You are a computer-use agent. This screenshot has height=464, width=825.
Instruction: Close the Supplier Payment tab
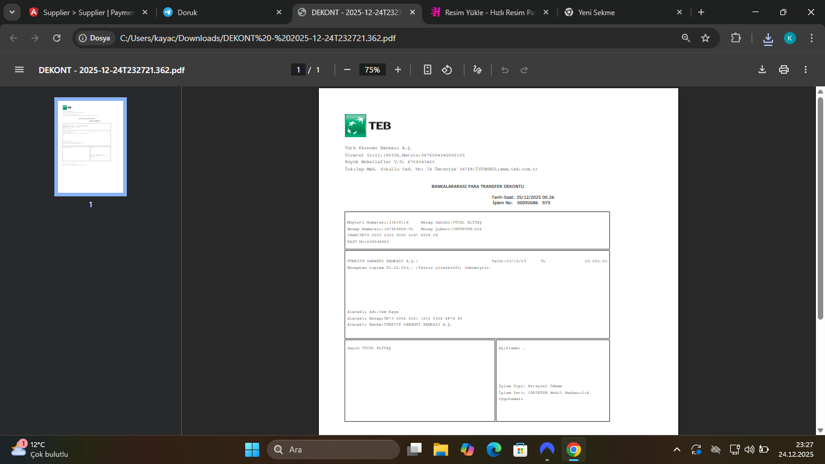coord(144,12)
